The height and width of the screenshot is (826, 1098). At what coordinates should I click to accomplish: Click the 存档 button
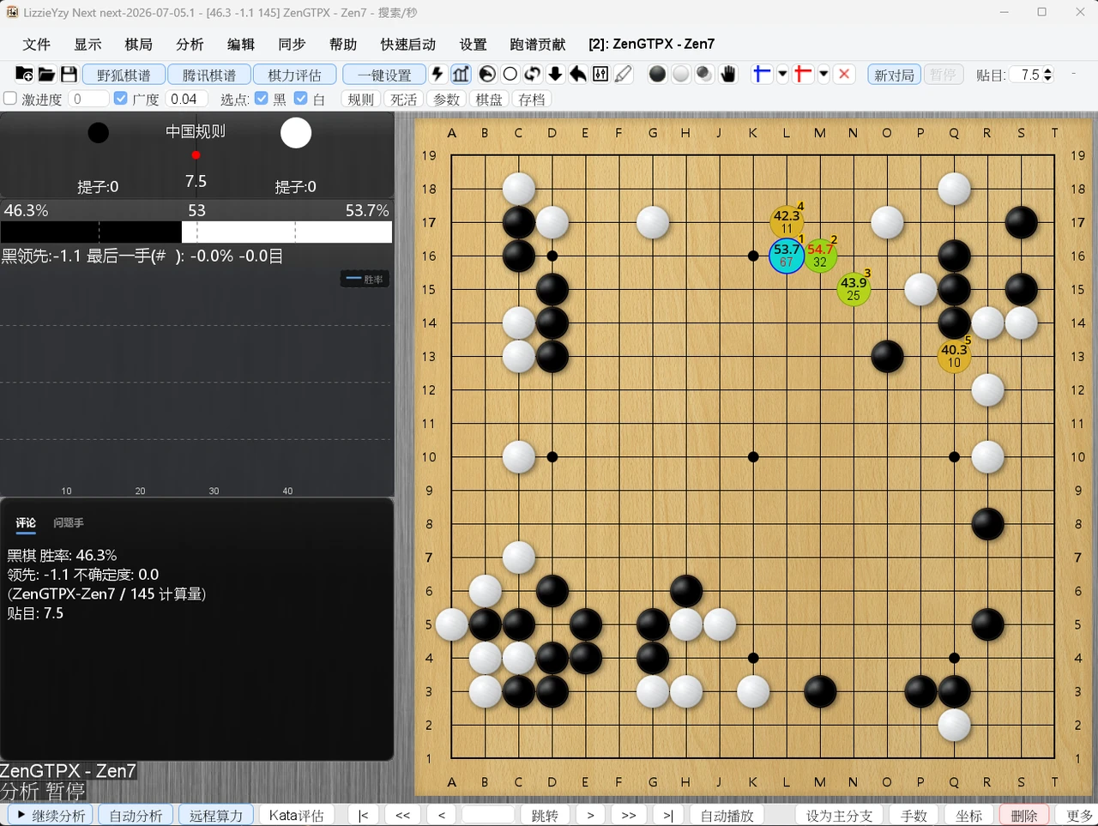532,99
